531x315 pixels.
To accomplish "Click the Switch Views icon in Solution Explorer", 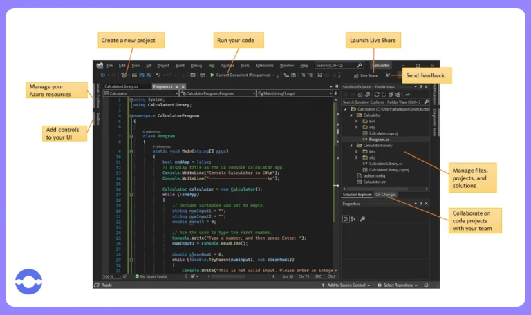I will [367, 95].
